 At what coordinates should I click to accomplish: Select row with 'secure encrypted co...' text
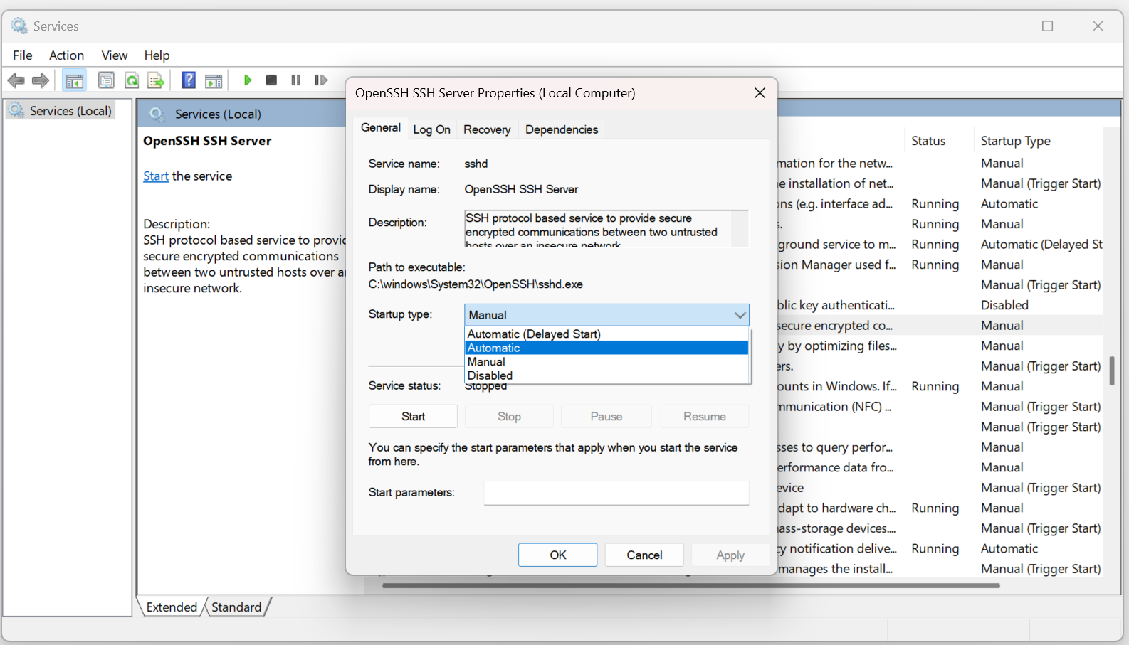point(835,326)
